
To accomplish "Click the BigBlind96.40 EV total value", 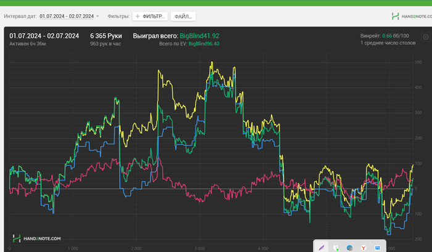I will 204,44.
